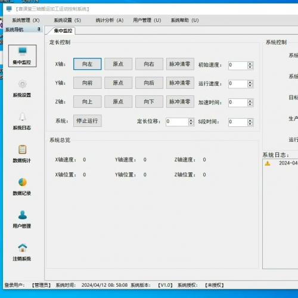Click the 定长位移 spinner arrows
Image resolution: width=298 pixels, height=298 pixels.
[x=191, y=122]
